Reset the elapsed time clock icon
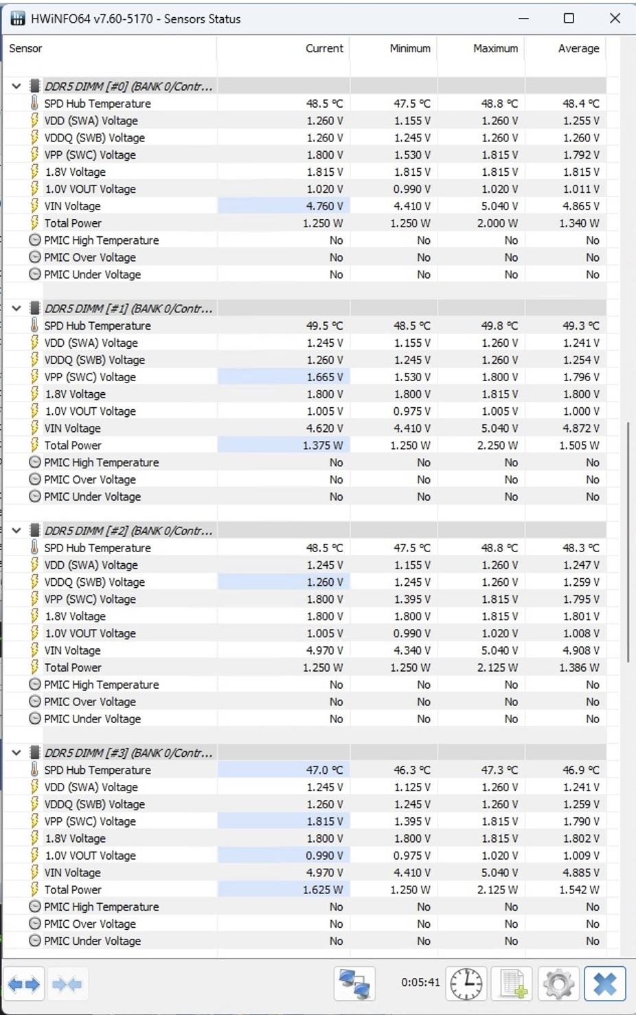This screenshot has width=636, height=1015. coord(466,984)
